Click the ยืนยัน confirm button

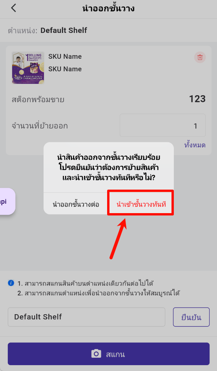tap(191, 317)
